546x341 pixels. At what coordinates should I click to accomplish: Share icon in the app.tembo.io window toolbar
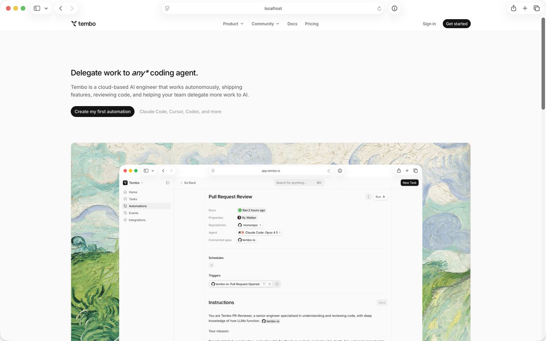[x=399, y=171]
